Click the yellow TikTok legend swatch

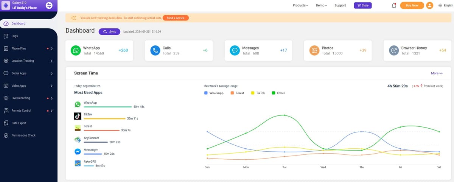pos(253,93)
